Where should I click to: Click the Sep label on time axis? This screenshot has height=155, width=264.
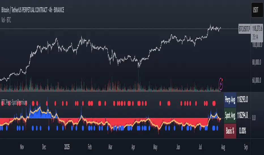tap(246, 147)
